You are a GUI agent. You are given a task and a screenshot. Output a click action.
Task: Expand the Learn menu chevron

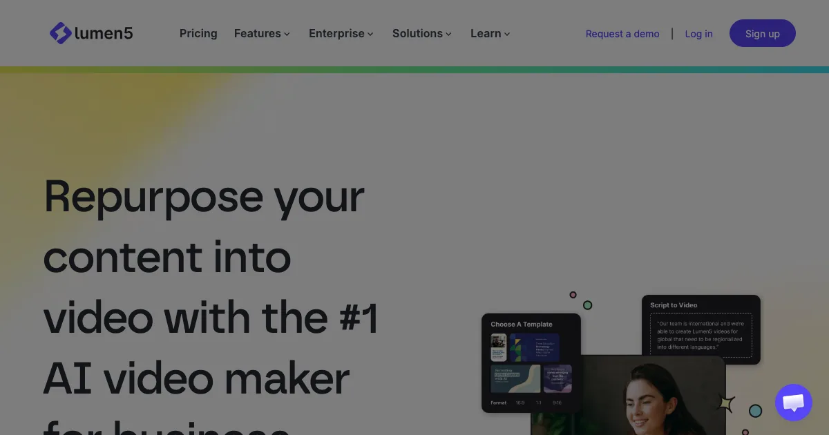(x=507, y=34)
